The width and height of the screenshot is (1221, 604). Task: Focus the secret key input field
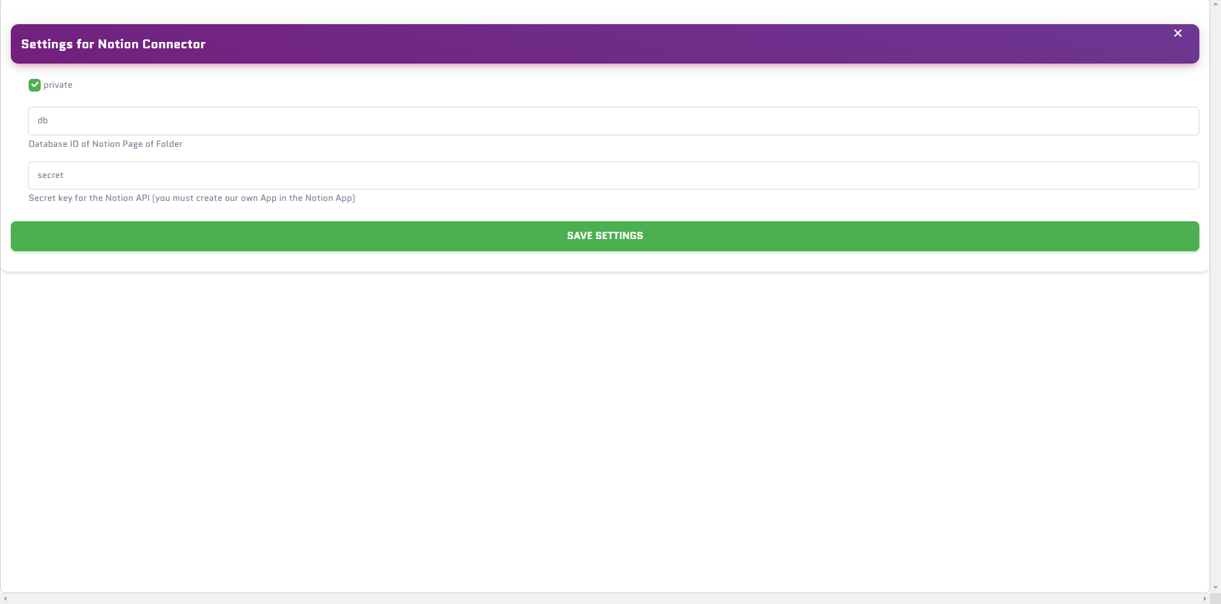click(x=613, y=175)
